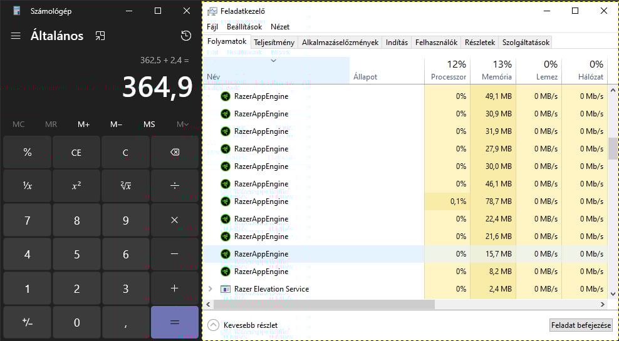Expand the Razer Elevation Service row
Image resolution: width=619 pixels, height=341 pixels.
[211, 289]
